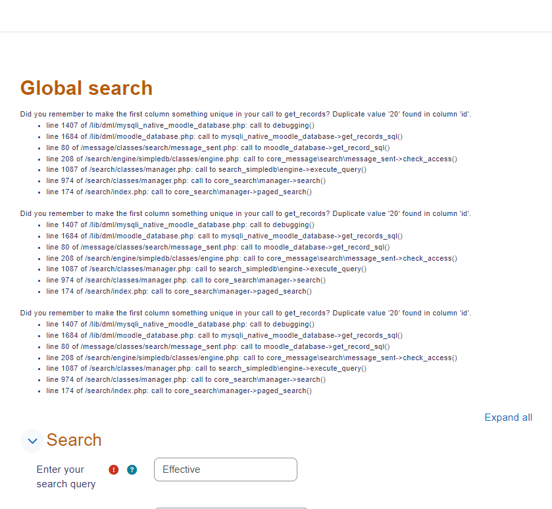This screenshot has width=552, height=509.
Task: Click the red required-field exclamation icon
Action: (x=114, y=469)
